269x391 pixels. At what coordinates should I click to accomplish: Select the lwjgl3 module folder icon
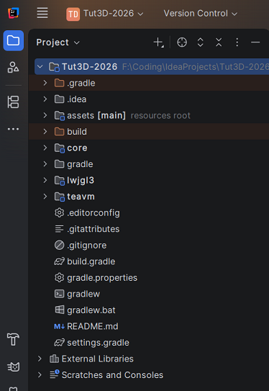[x=60, y=180]
